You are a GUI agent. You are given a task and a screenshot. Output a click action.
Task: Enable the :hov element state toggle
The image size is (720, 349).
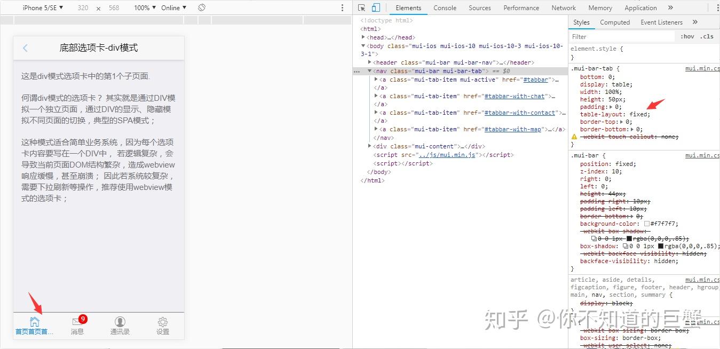click(687, 36)
